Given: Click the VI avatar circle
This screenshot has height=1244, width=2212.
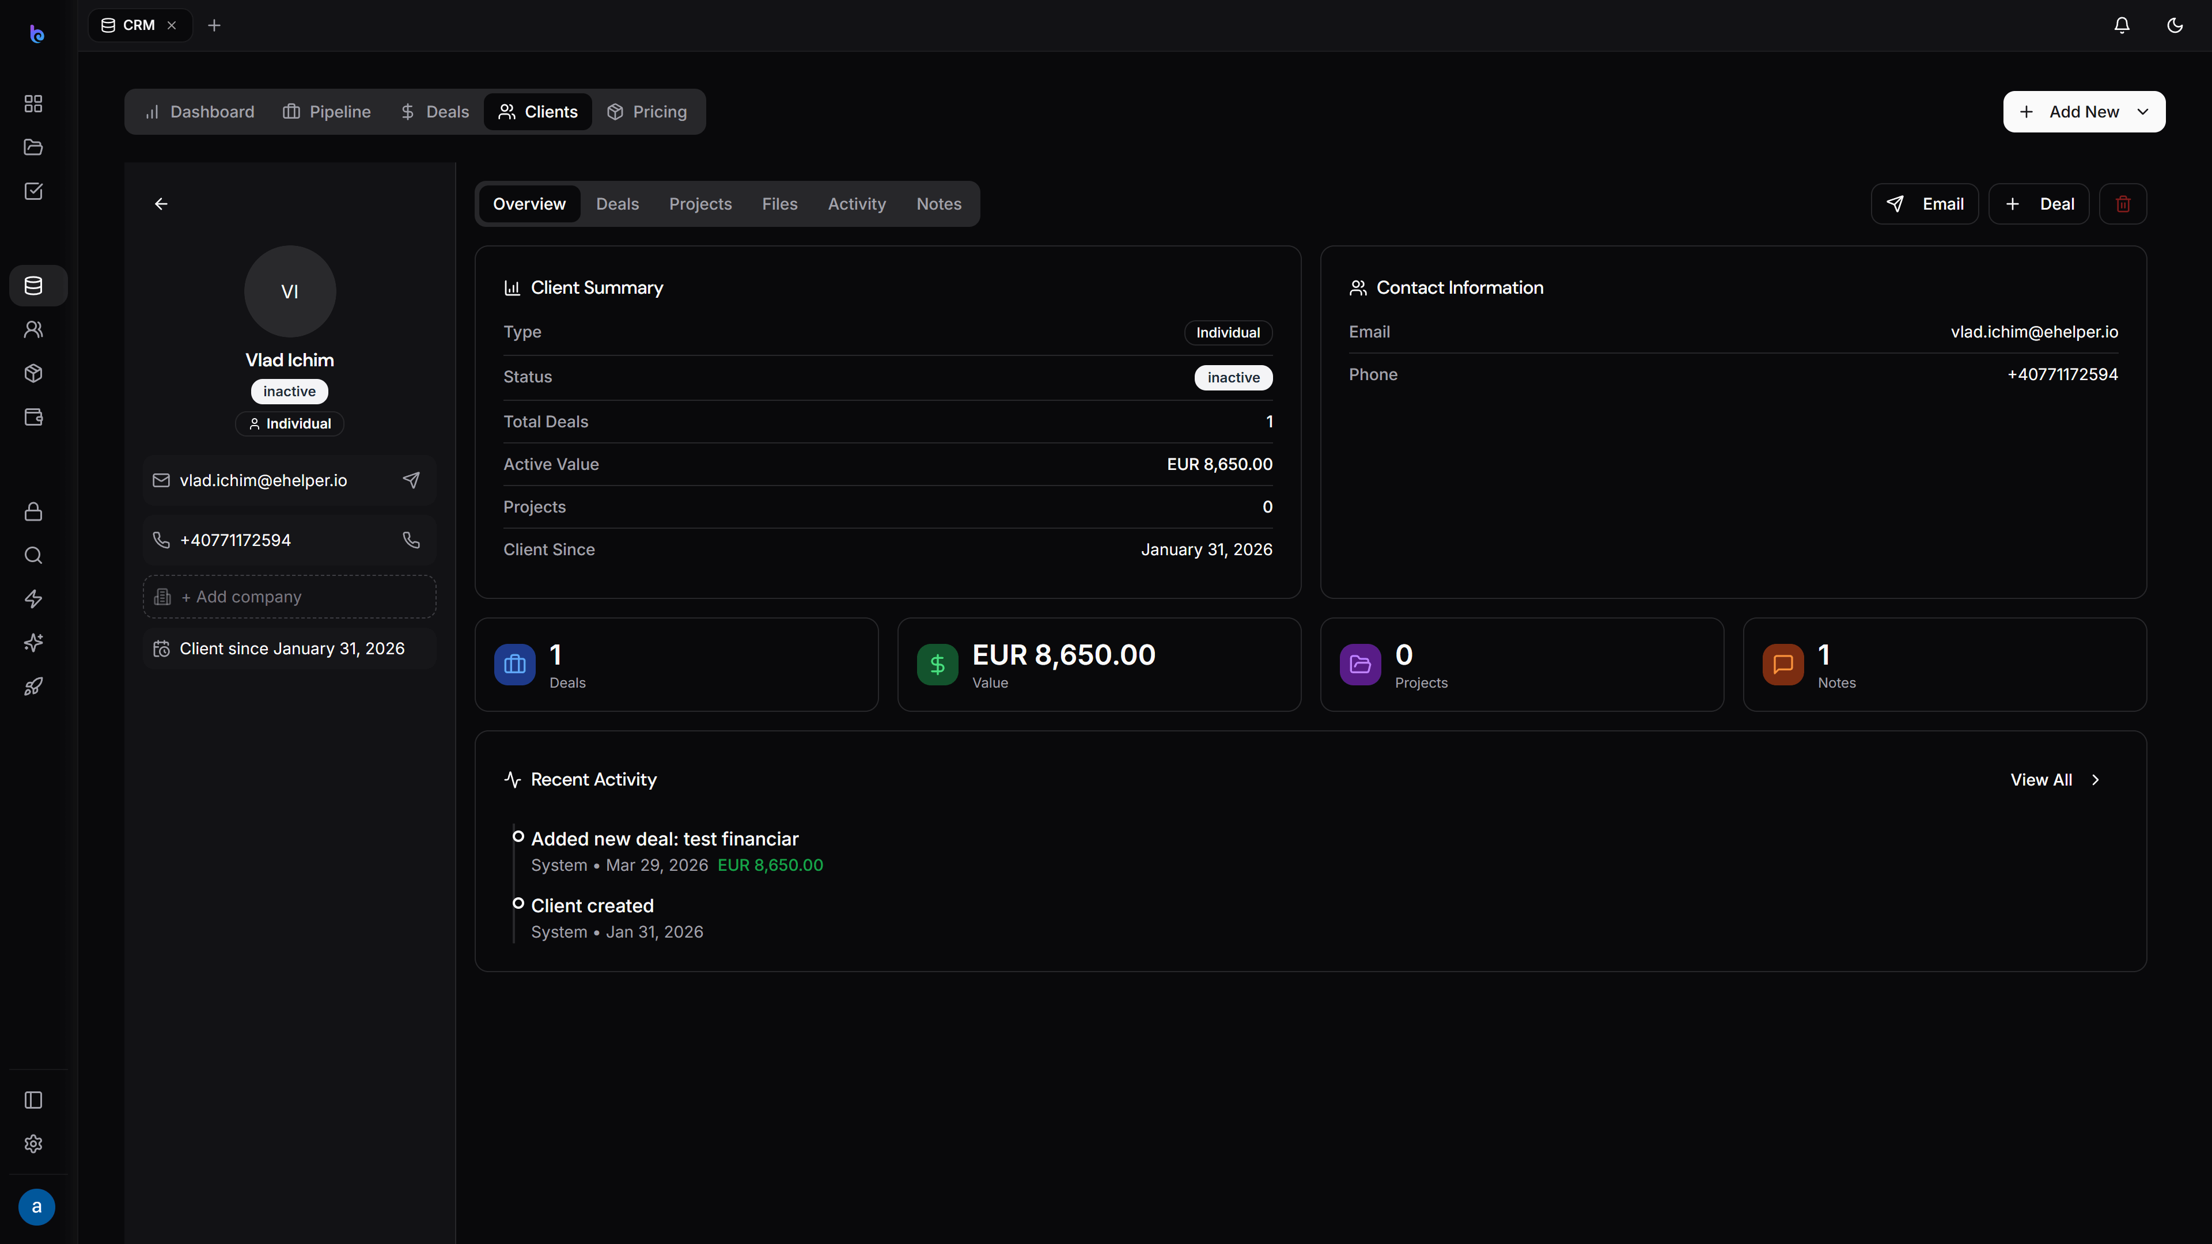Looking at the screenshot, I should tap(290, 291).
